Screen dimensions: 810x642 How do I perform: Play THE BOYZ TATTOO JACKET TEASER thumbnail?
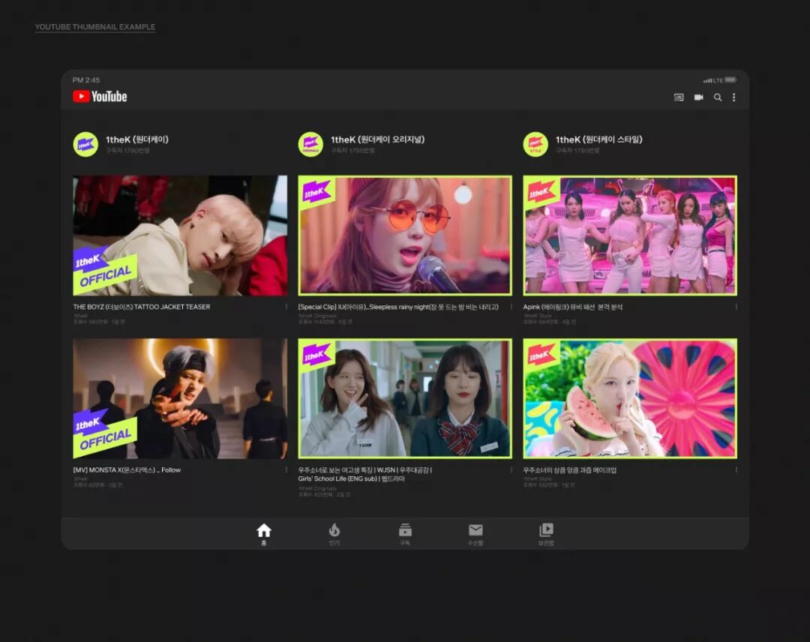tap(180, 235)
